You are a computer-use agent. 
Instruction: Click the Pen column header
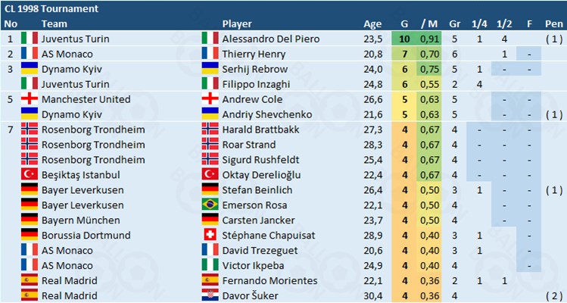tap(553, 23)
